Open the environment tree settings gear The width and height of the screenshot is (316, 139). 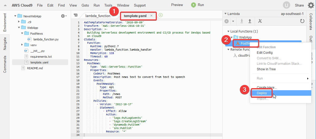tap(63, 16)
